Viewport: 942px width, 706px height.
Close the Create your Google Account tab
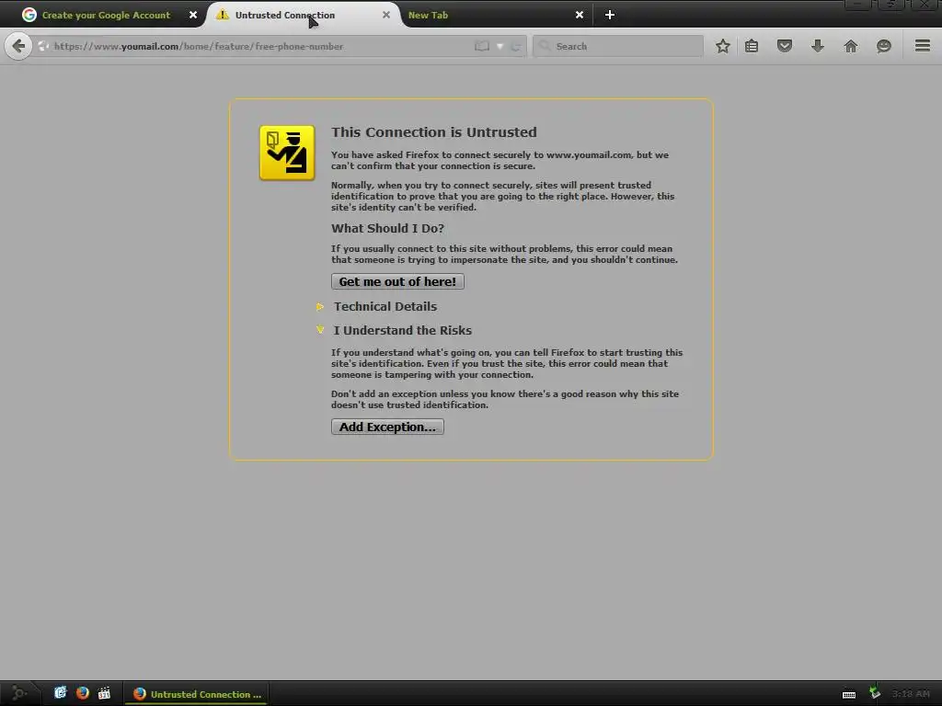pyautogui.click(x=193, y=15)
